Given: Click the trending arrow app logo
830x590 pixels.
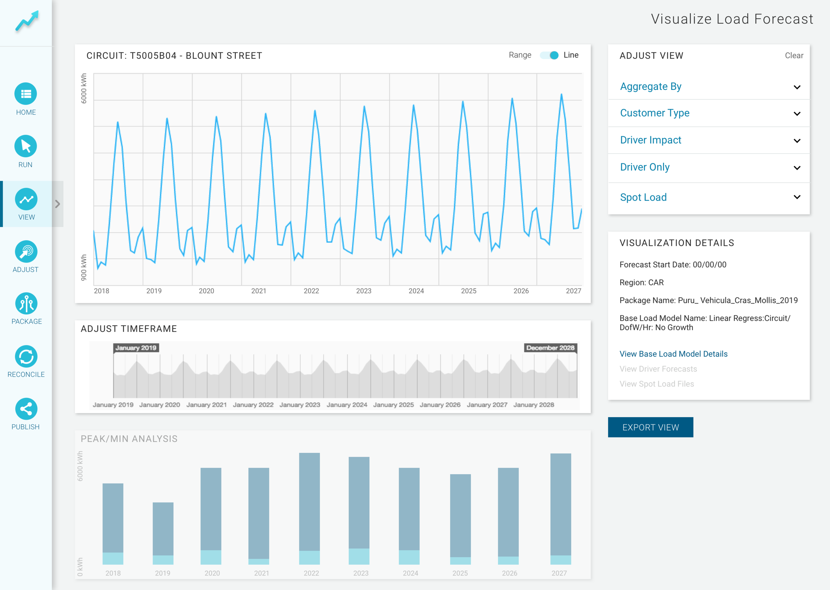Looking at the screenshot, I should tap(27, 21).
